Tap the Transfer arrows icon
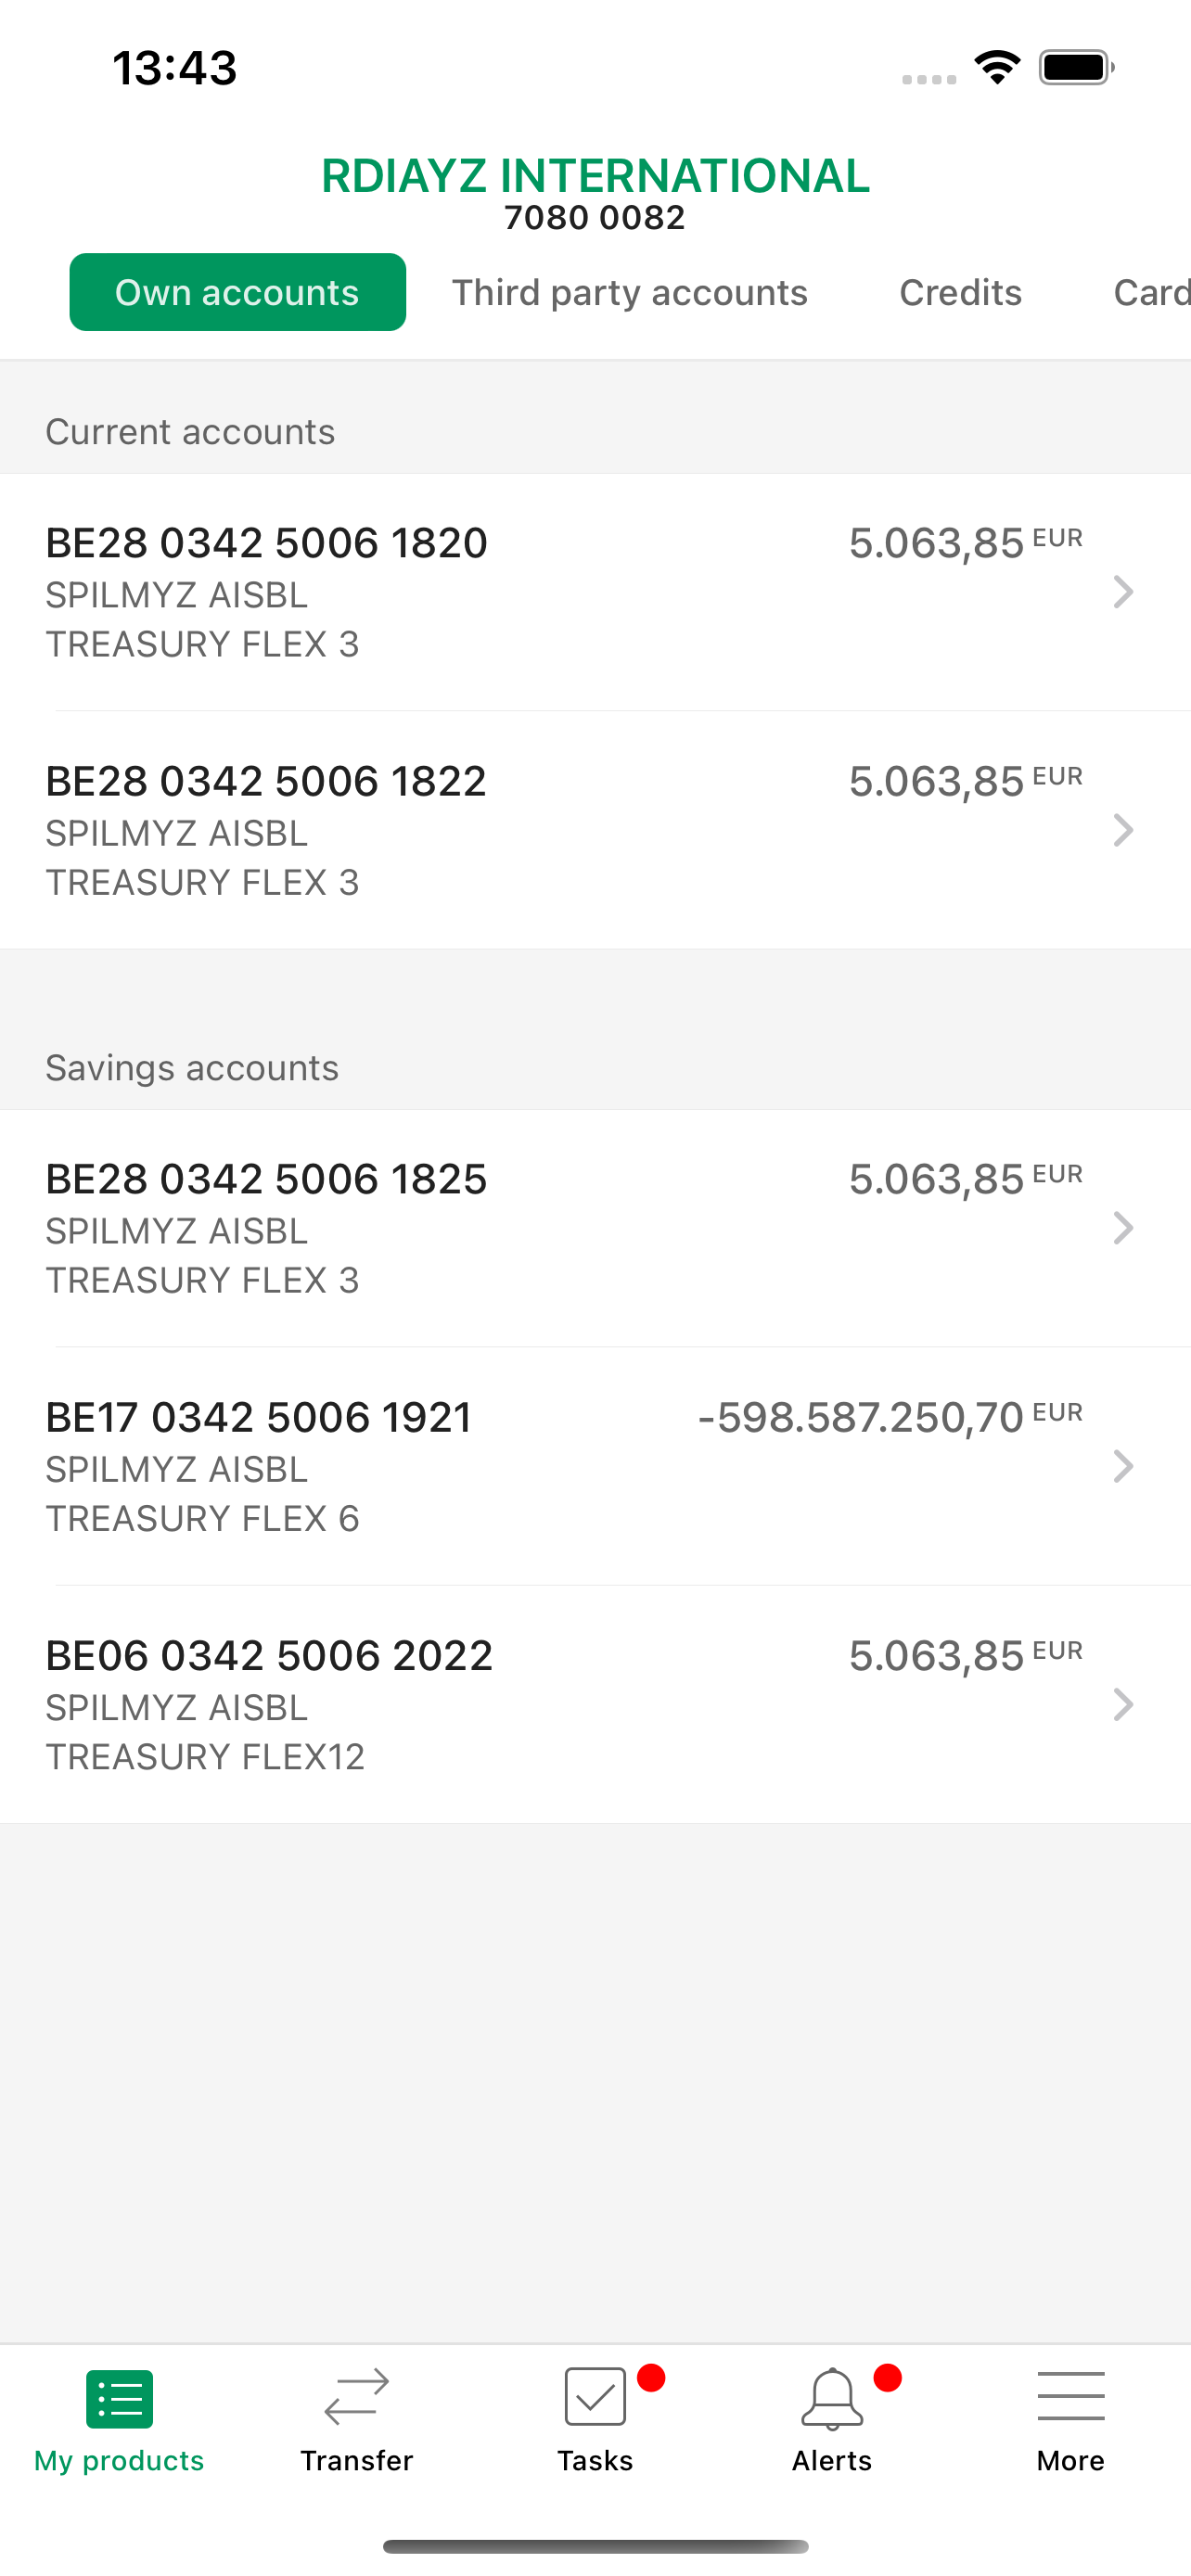 (x=357, y=2397)
